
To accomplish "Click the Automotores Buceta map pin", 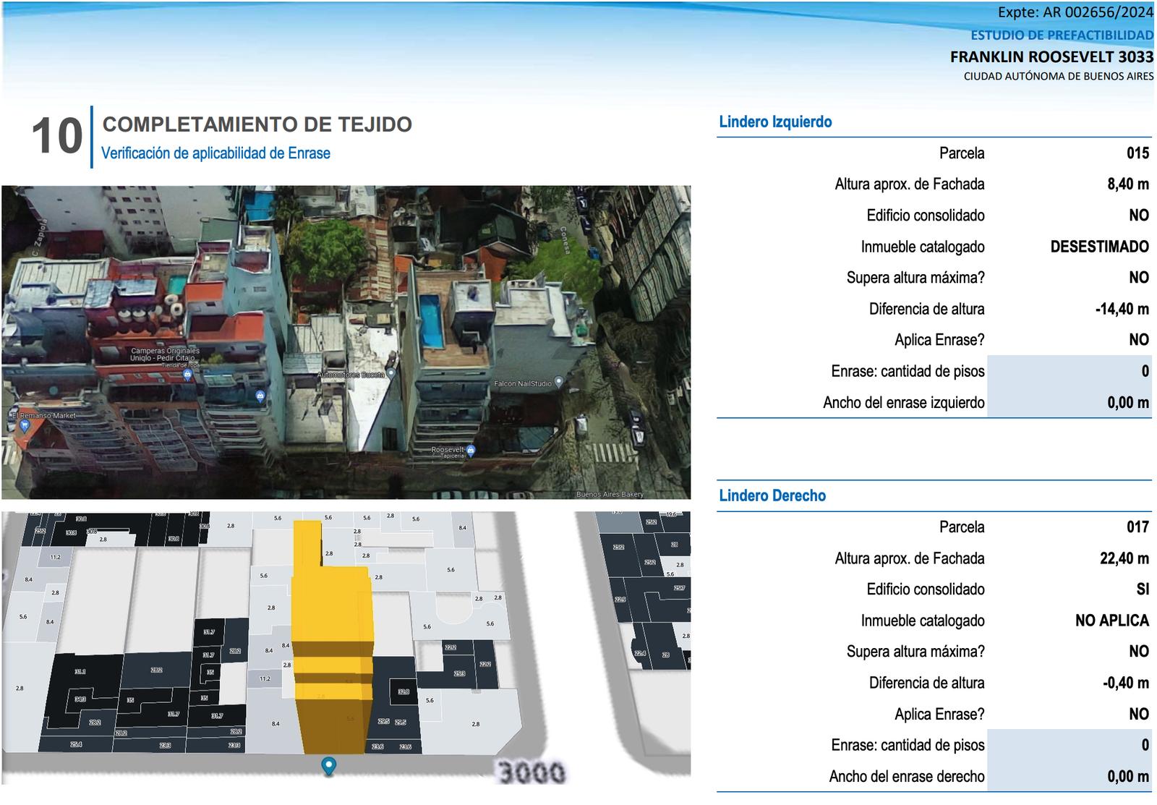I will point(391,373).
